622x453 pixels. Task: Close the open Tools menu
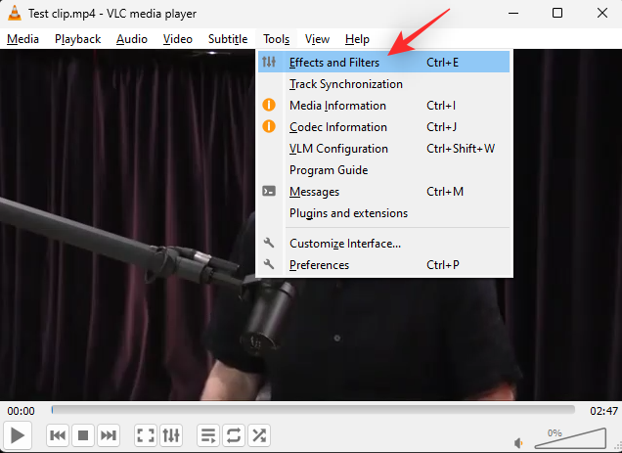[276, 39]
